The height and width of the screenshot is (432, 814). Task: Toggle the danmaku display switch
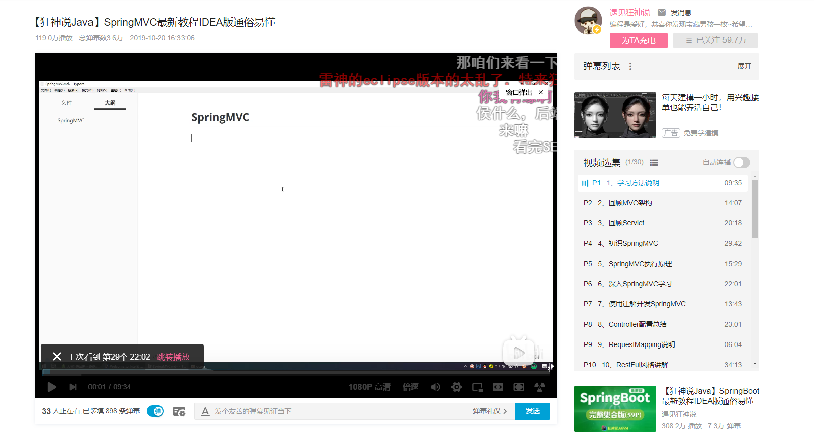tap(155, 411)
